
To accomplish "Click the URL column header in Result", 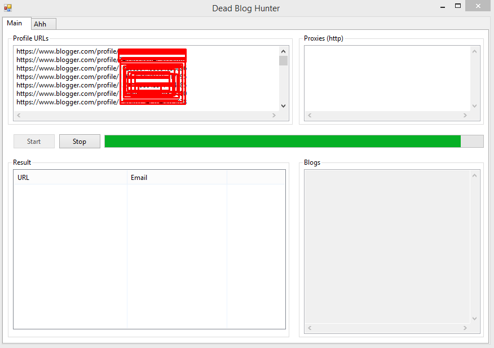I will (70, 178).
